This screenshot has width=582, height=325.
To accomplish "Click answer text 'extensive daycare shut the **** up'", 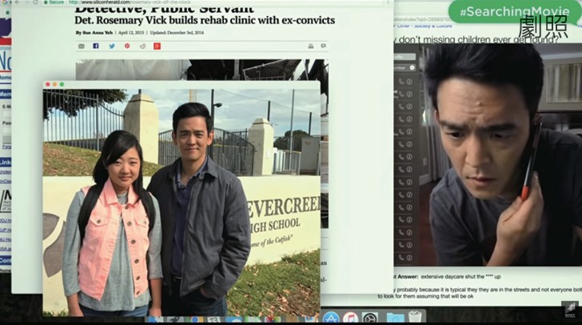I will tap(460, 277).
